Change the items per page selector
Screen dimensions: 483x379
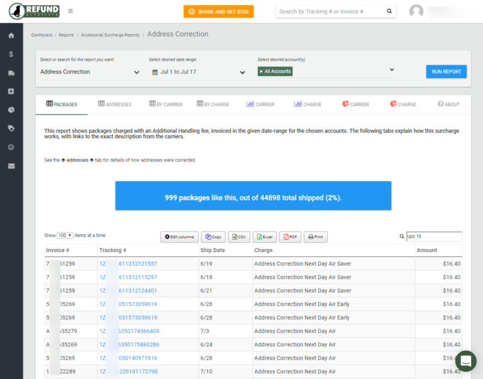click(65, 236)
